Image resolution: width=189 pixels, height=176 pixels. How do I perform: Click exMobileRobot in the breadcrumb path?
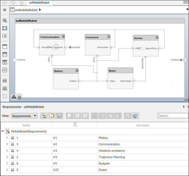click(x=26, y=10)
